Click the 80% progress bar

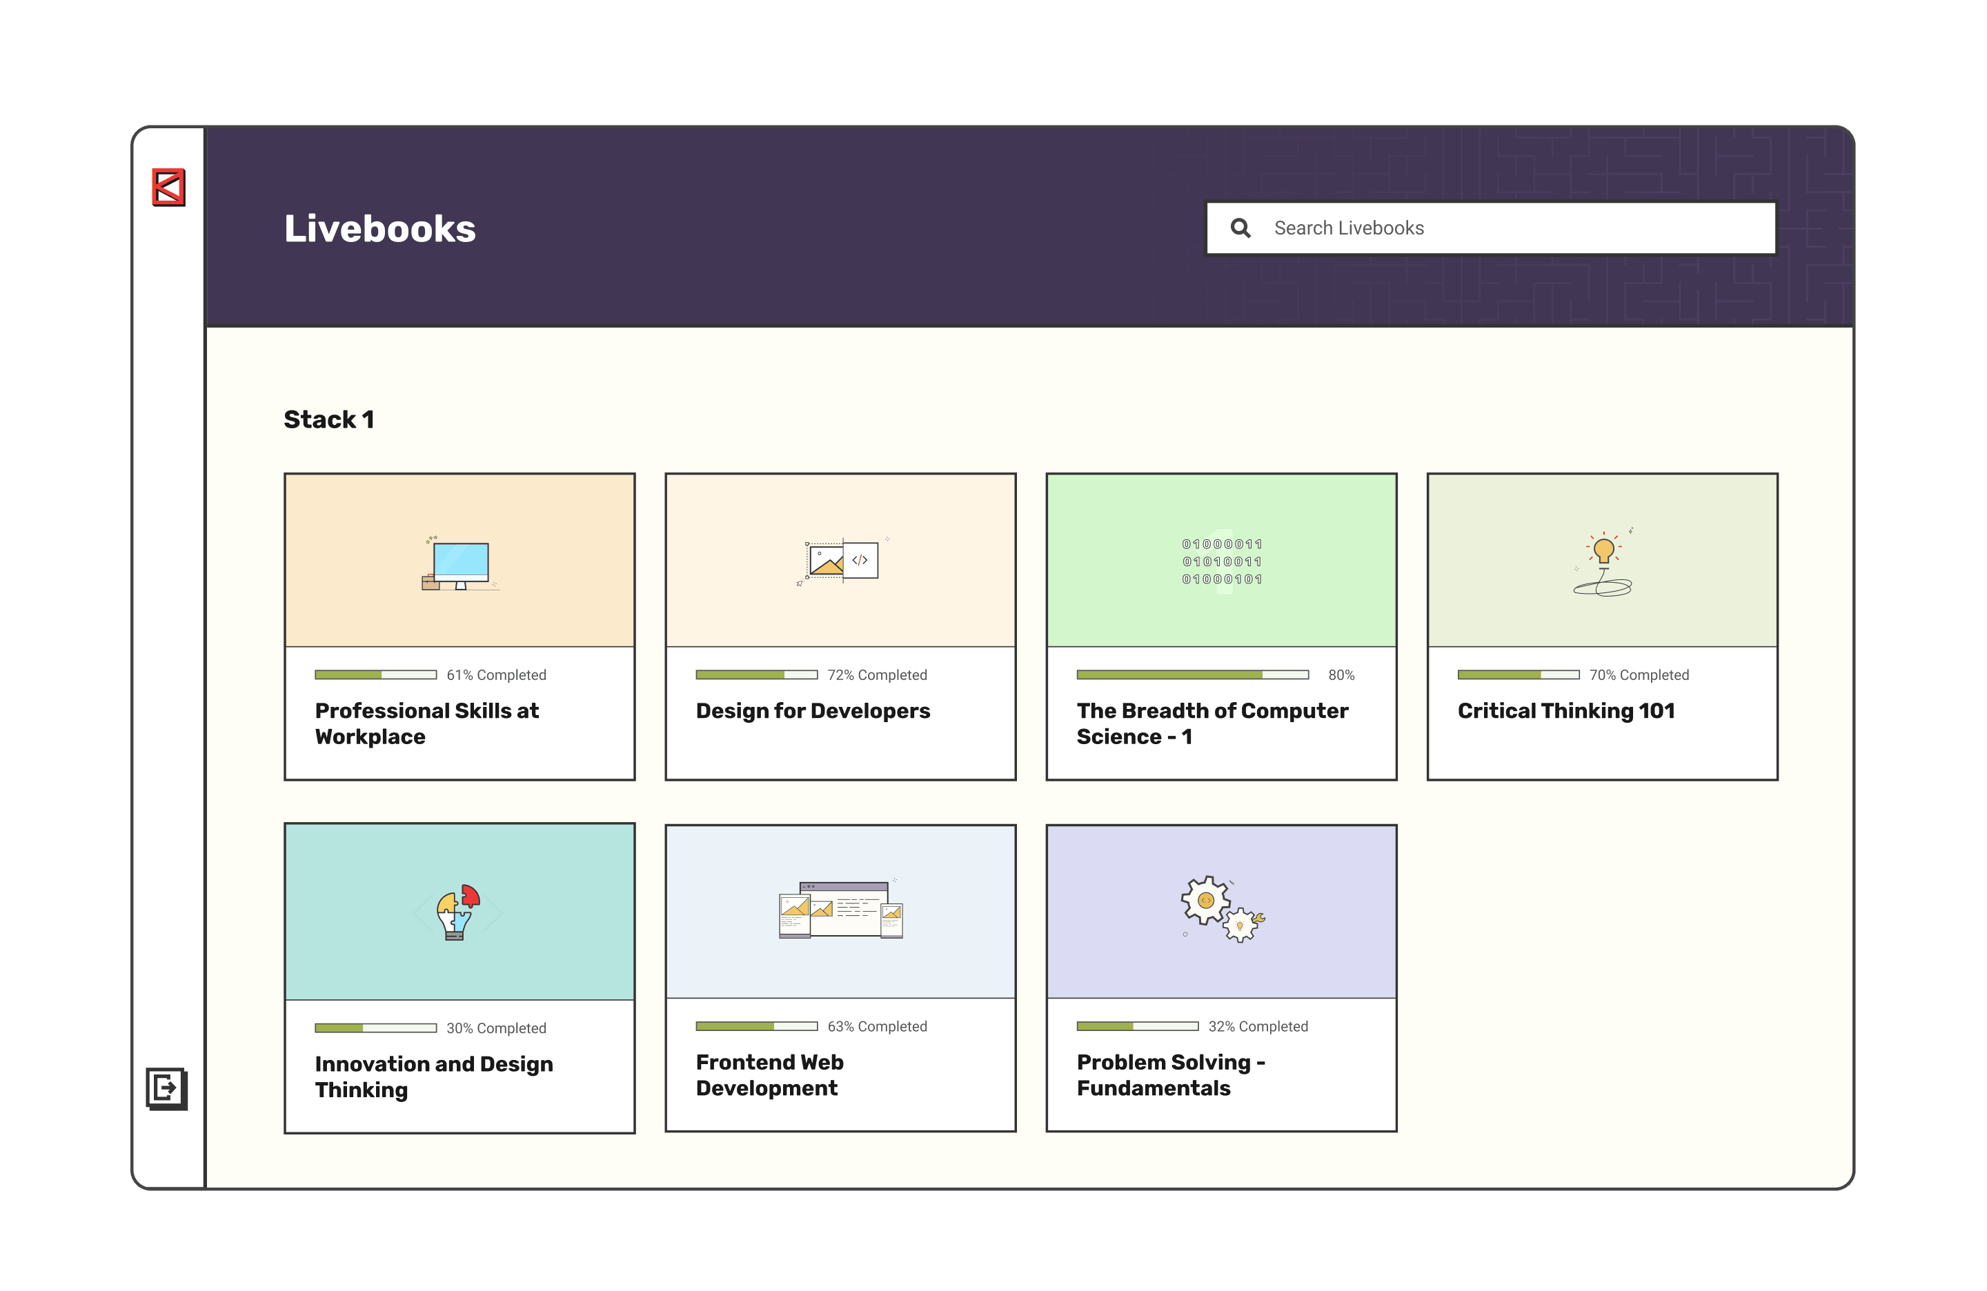coord(1192,674)
